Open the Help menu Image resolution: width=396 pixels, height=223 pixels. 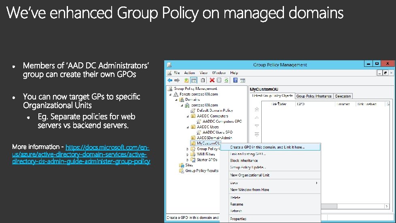click(x=234, y=73)
